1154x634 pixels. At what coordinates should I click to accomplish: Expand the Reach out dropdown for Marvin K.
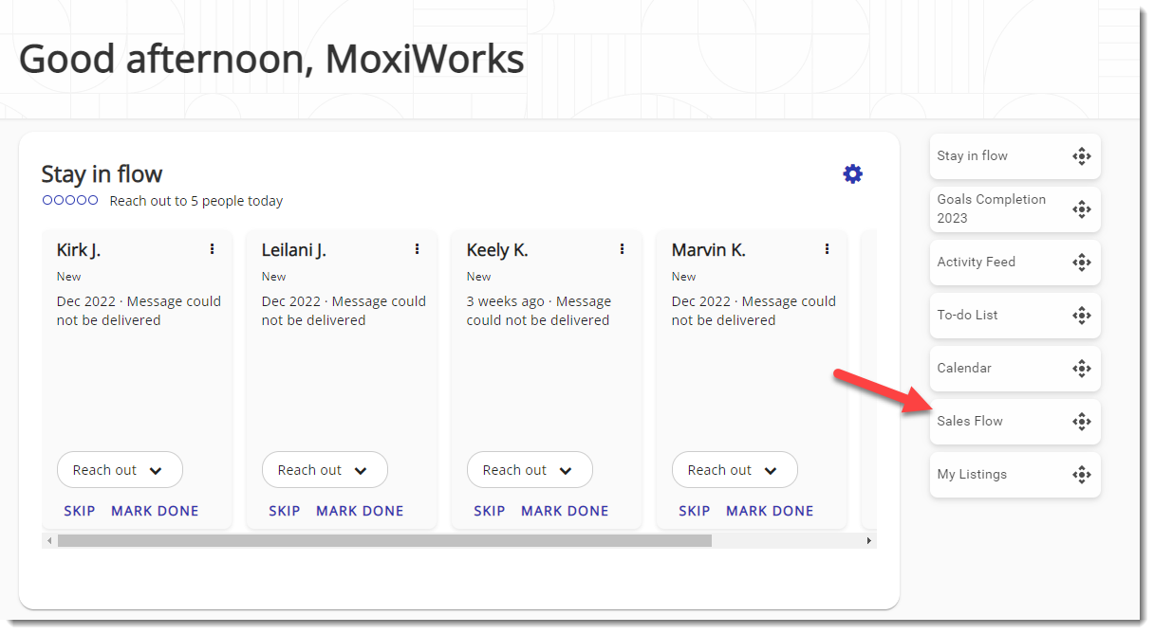click(735, 469)
